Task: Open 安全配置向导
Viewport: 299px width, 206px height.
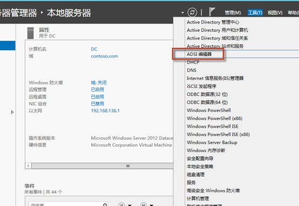Action: [x=200, y=159]
